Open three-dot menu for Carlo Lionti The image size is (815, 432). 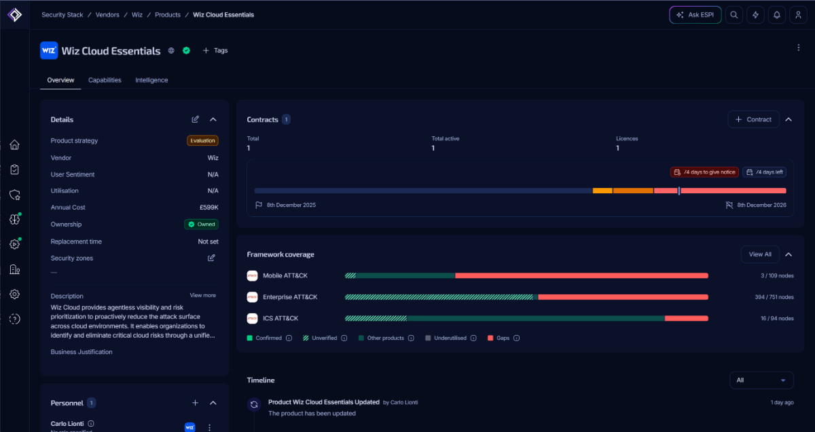[x=209, y=427]
